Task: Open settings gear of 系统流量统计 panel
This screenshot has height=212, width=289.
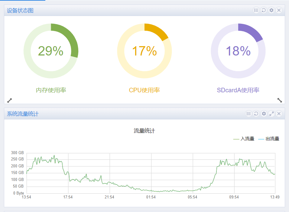Action: [x=264, y=114]
